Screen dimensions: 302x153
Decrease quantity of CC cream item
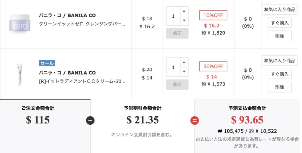[x=184, y=72]
